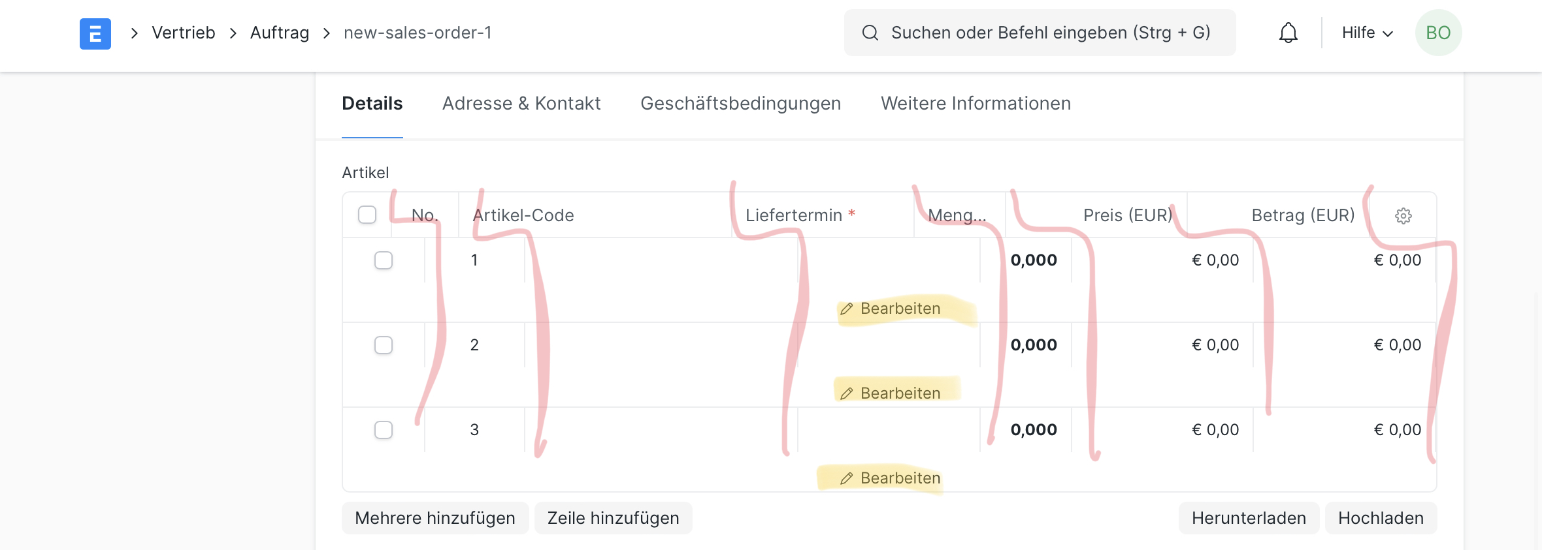Open the notifications bell

coord(1288,33)
